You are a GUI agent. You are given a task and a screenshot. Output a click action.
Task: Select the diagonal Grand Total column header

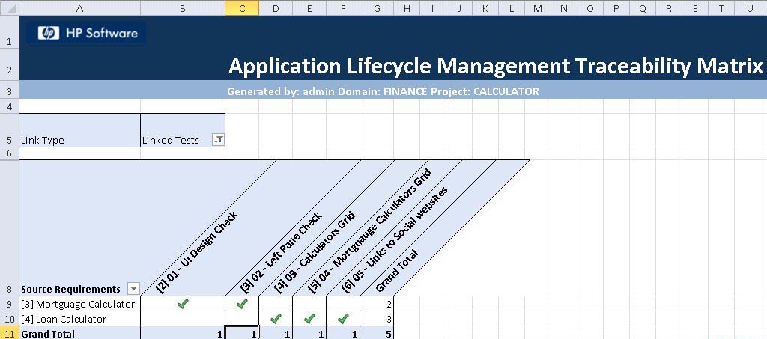coord(397,271)
